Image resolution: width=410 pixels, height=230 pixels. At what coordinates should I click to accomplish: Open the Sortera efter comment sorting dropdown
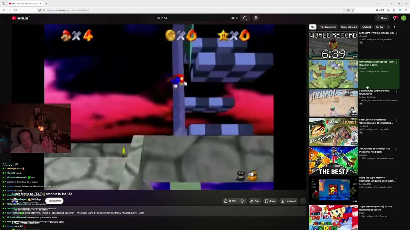[x=55, y=222]
